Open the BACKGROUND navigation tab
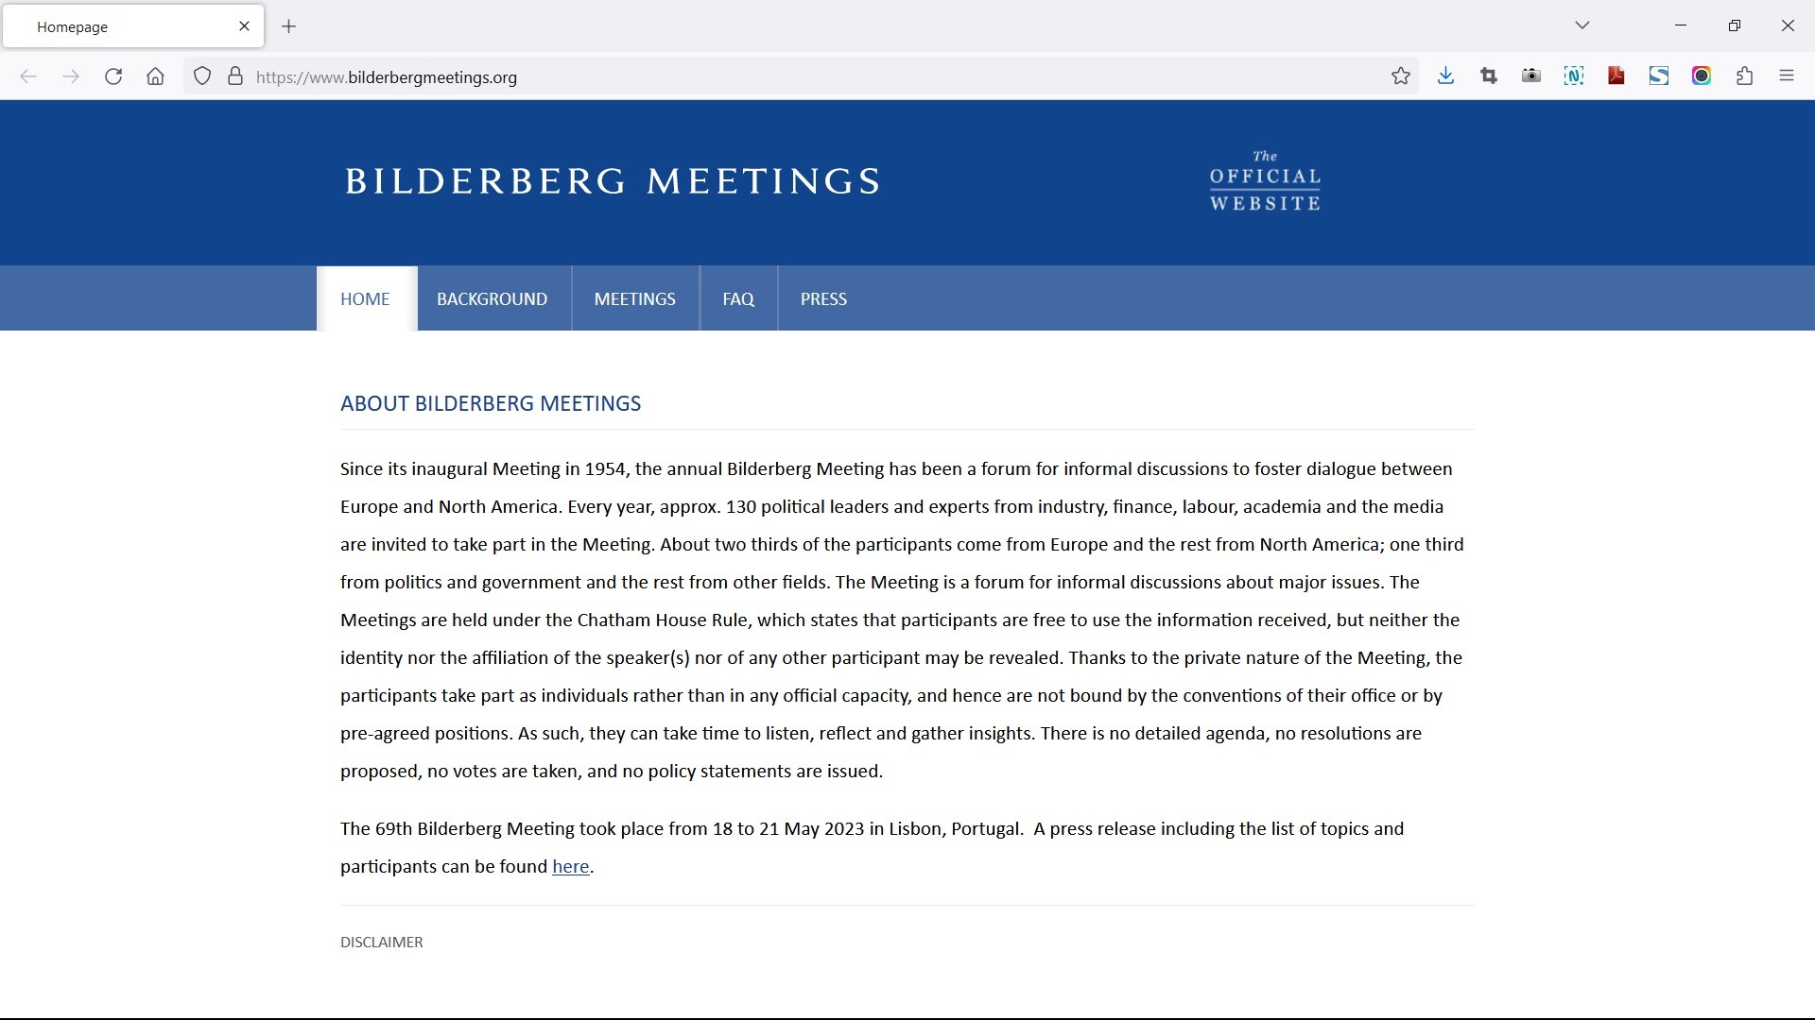Screen dimensions: 1815x1020 click(x=492, y=299)
